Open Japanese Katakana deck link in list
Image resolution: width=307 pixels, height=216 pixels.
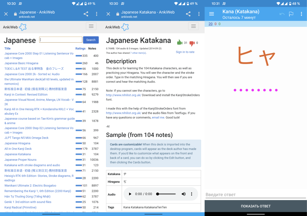[x=18, y=154]
